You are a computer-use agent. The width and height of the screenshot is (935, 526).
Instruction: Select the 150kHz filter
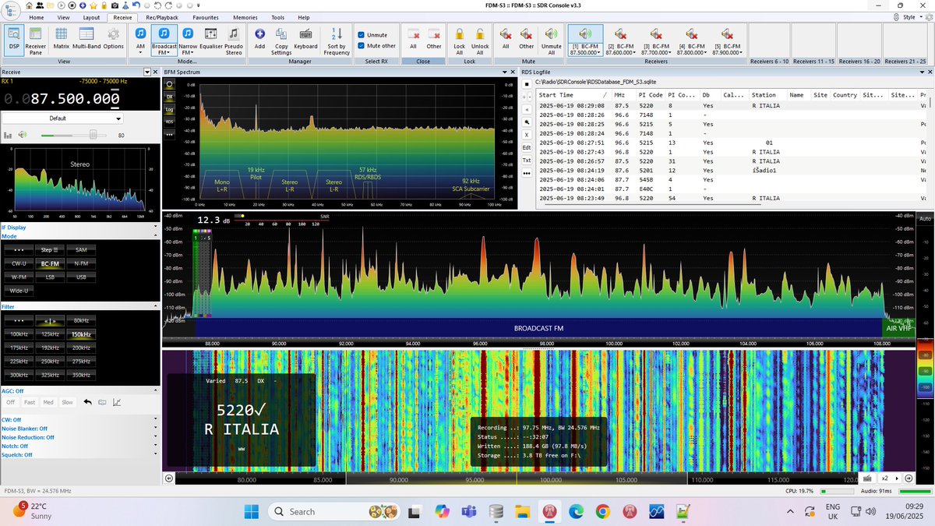pyautogui.click(x=81, y=334)
